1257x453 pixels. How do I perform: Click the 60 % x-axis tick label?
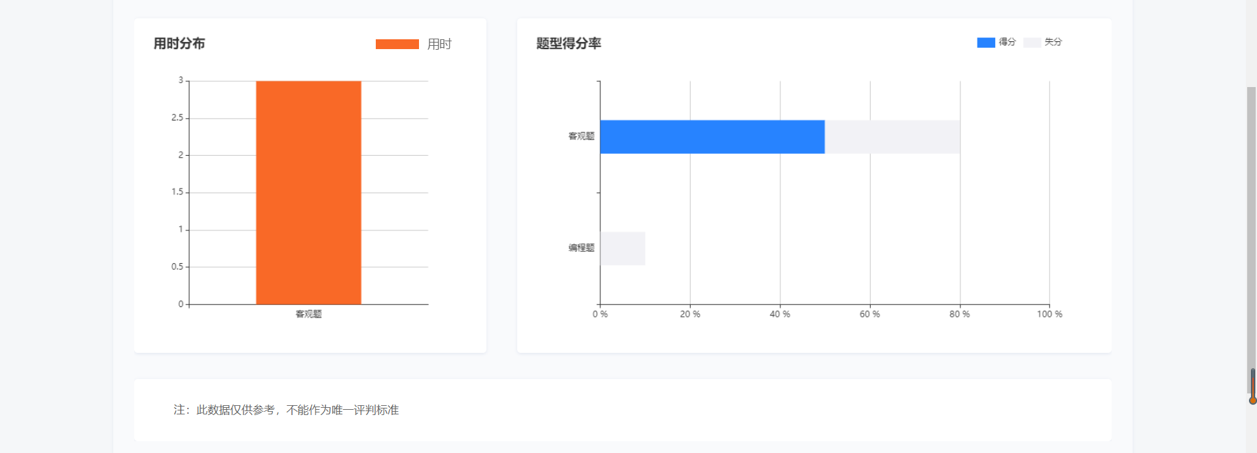click(869, 314)
